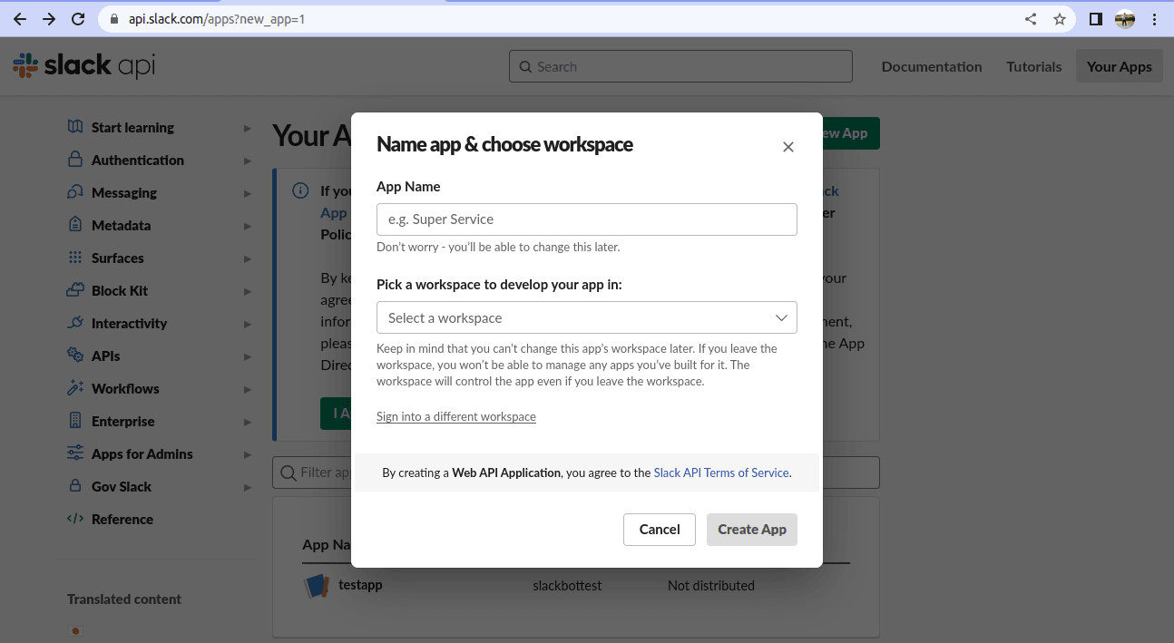Image resolution: width=1174 pixels, height=643 pixels.
Task: Click the Block Kit sidebar icon
Action: (x=75, y=291)
